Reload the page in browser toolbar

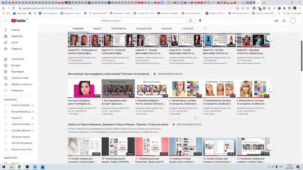[14, 8]
